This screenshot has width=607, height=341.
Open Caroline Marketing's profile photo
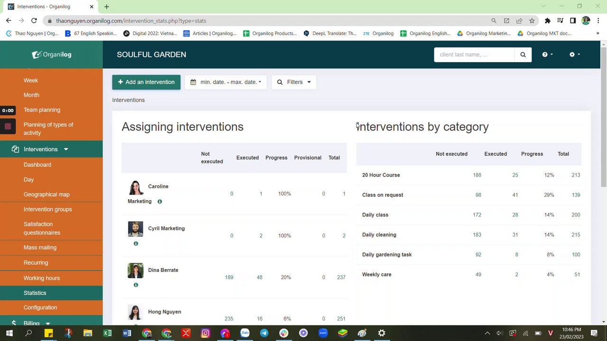point(136,188)
